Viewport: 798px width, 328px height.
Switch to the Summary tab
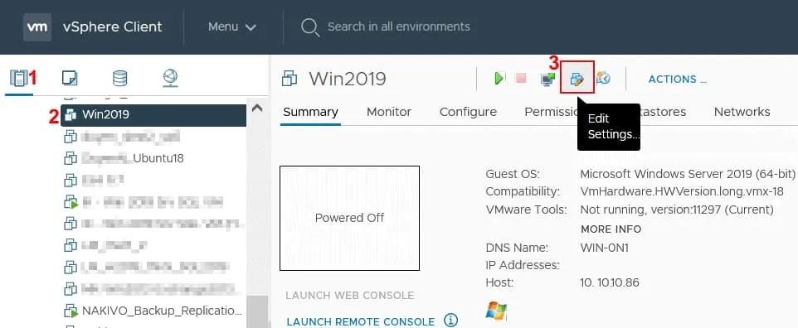310,112
